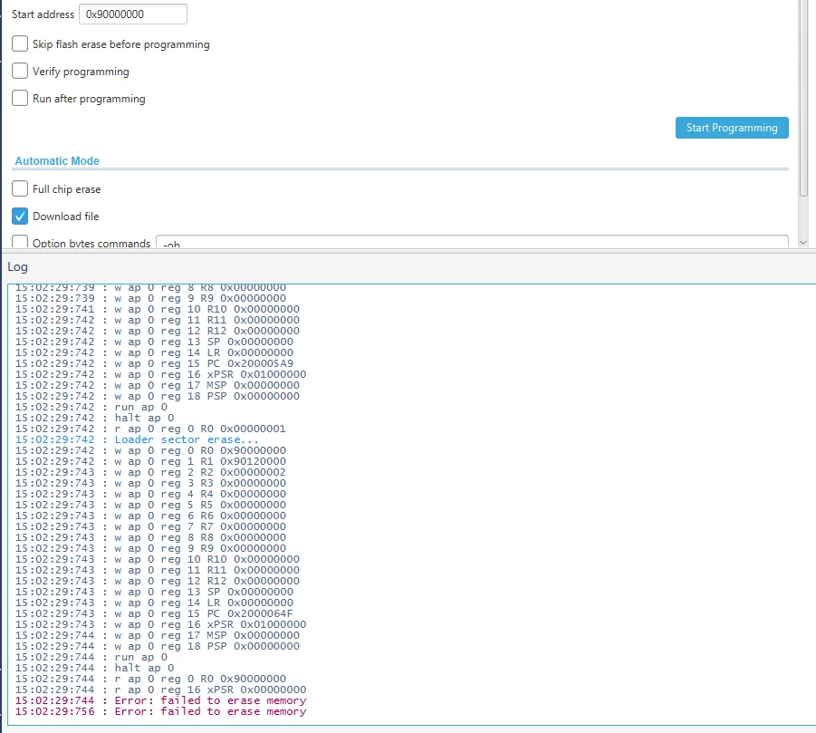Toggle the Option bytes commands checkbox

pos(20,242)
